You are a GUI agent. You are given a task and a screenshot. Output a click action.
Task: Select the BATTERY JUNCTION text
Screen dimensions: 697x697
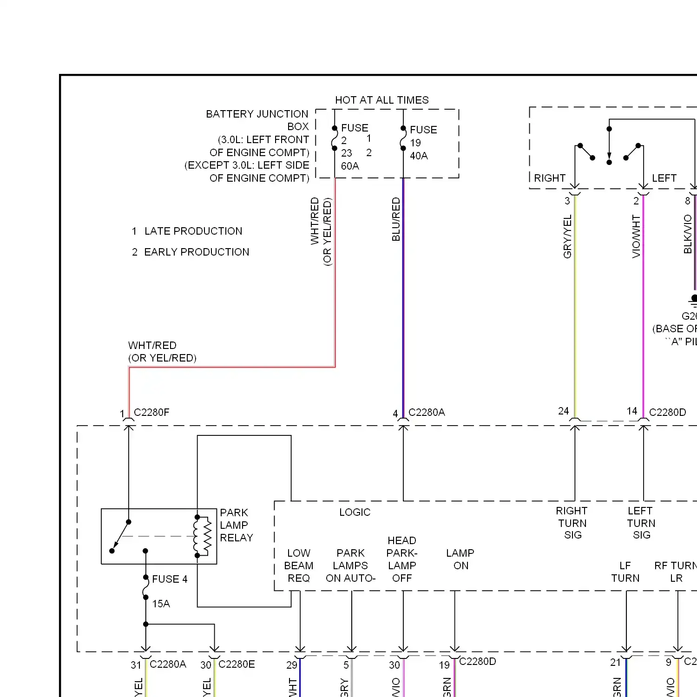click(x=257, y=114)
